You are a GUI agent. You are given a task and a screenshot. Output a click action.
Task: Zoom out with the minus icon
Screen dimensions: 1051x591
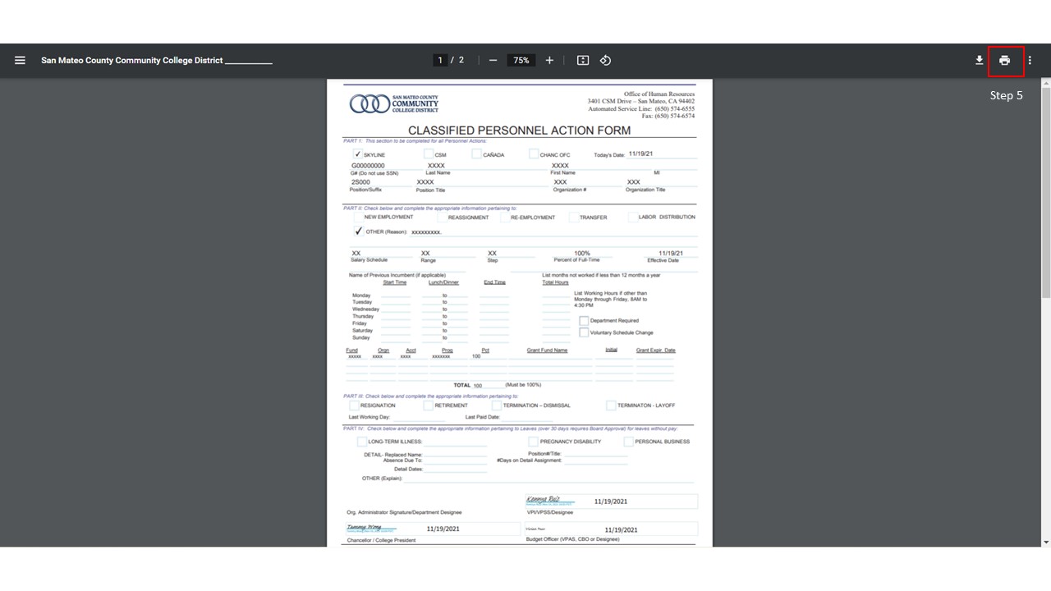point(493,61)
